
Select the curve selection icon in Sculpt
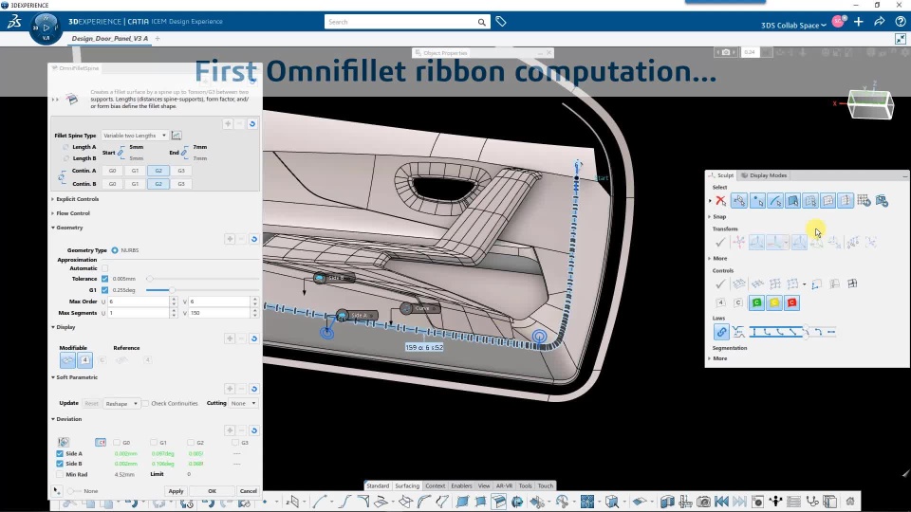775,201
